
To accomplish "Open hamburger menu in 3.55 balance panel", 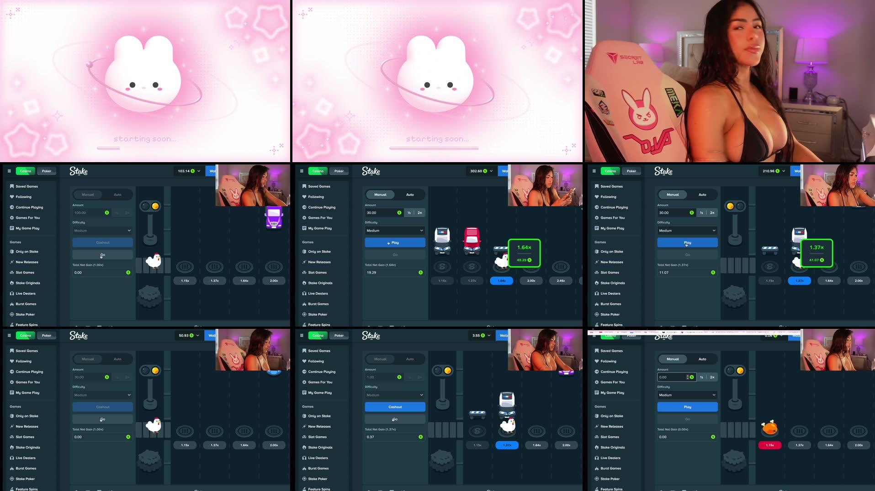I will 302,335.
